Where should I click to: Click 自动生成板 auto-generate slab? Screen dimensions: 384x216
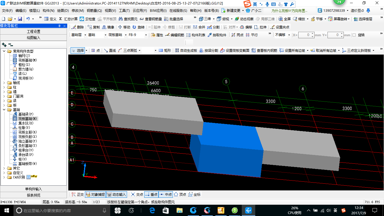[x=186, y=51]
